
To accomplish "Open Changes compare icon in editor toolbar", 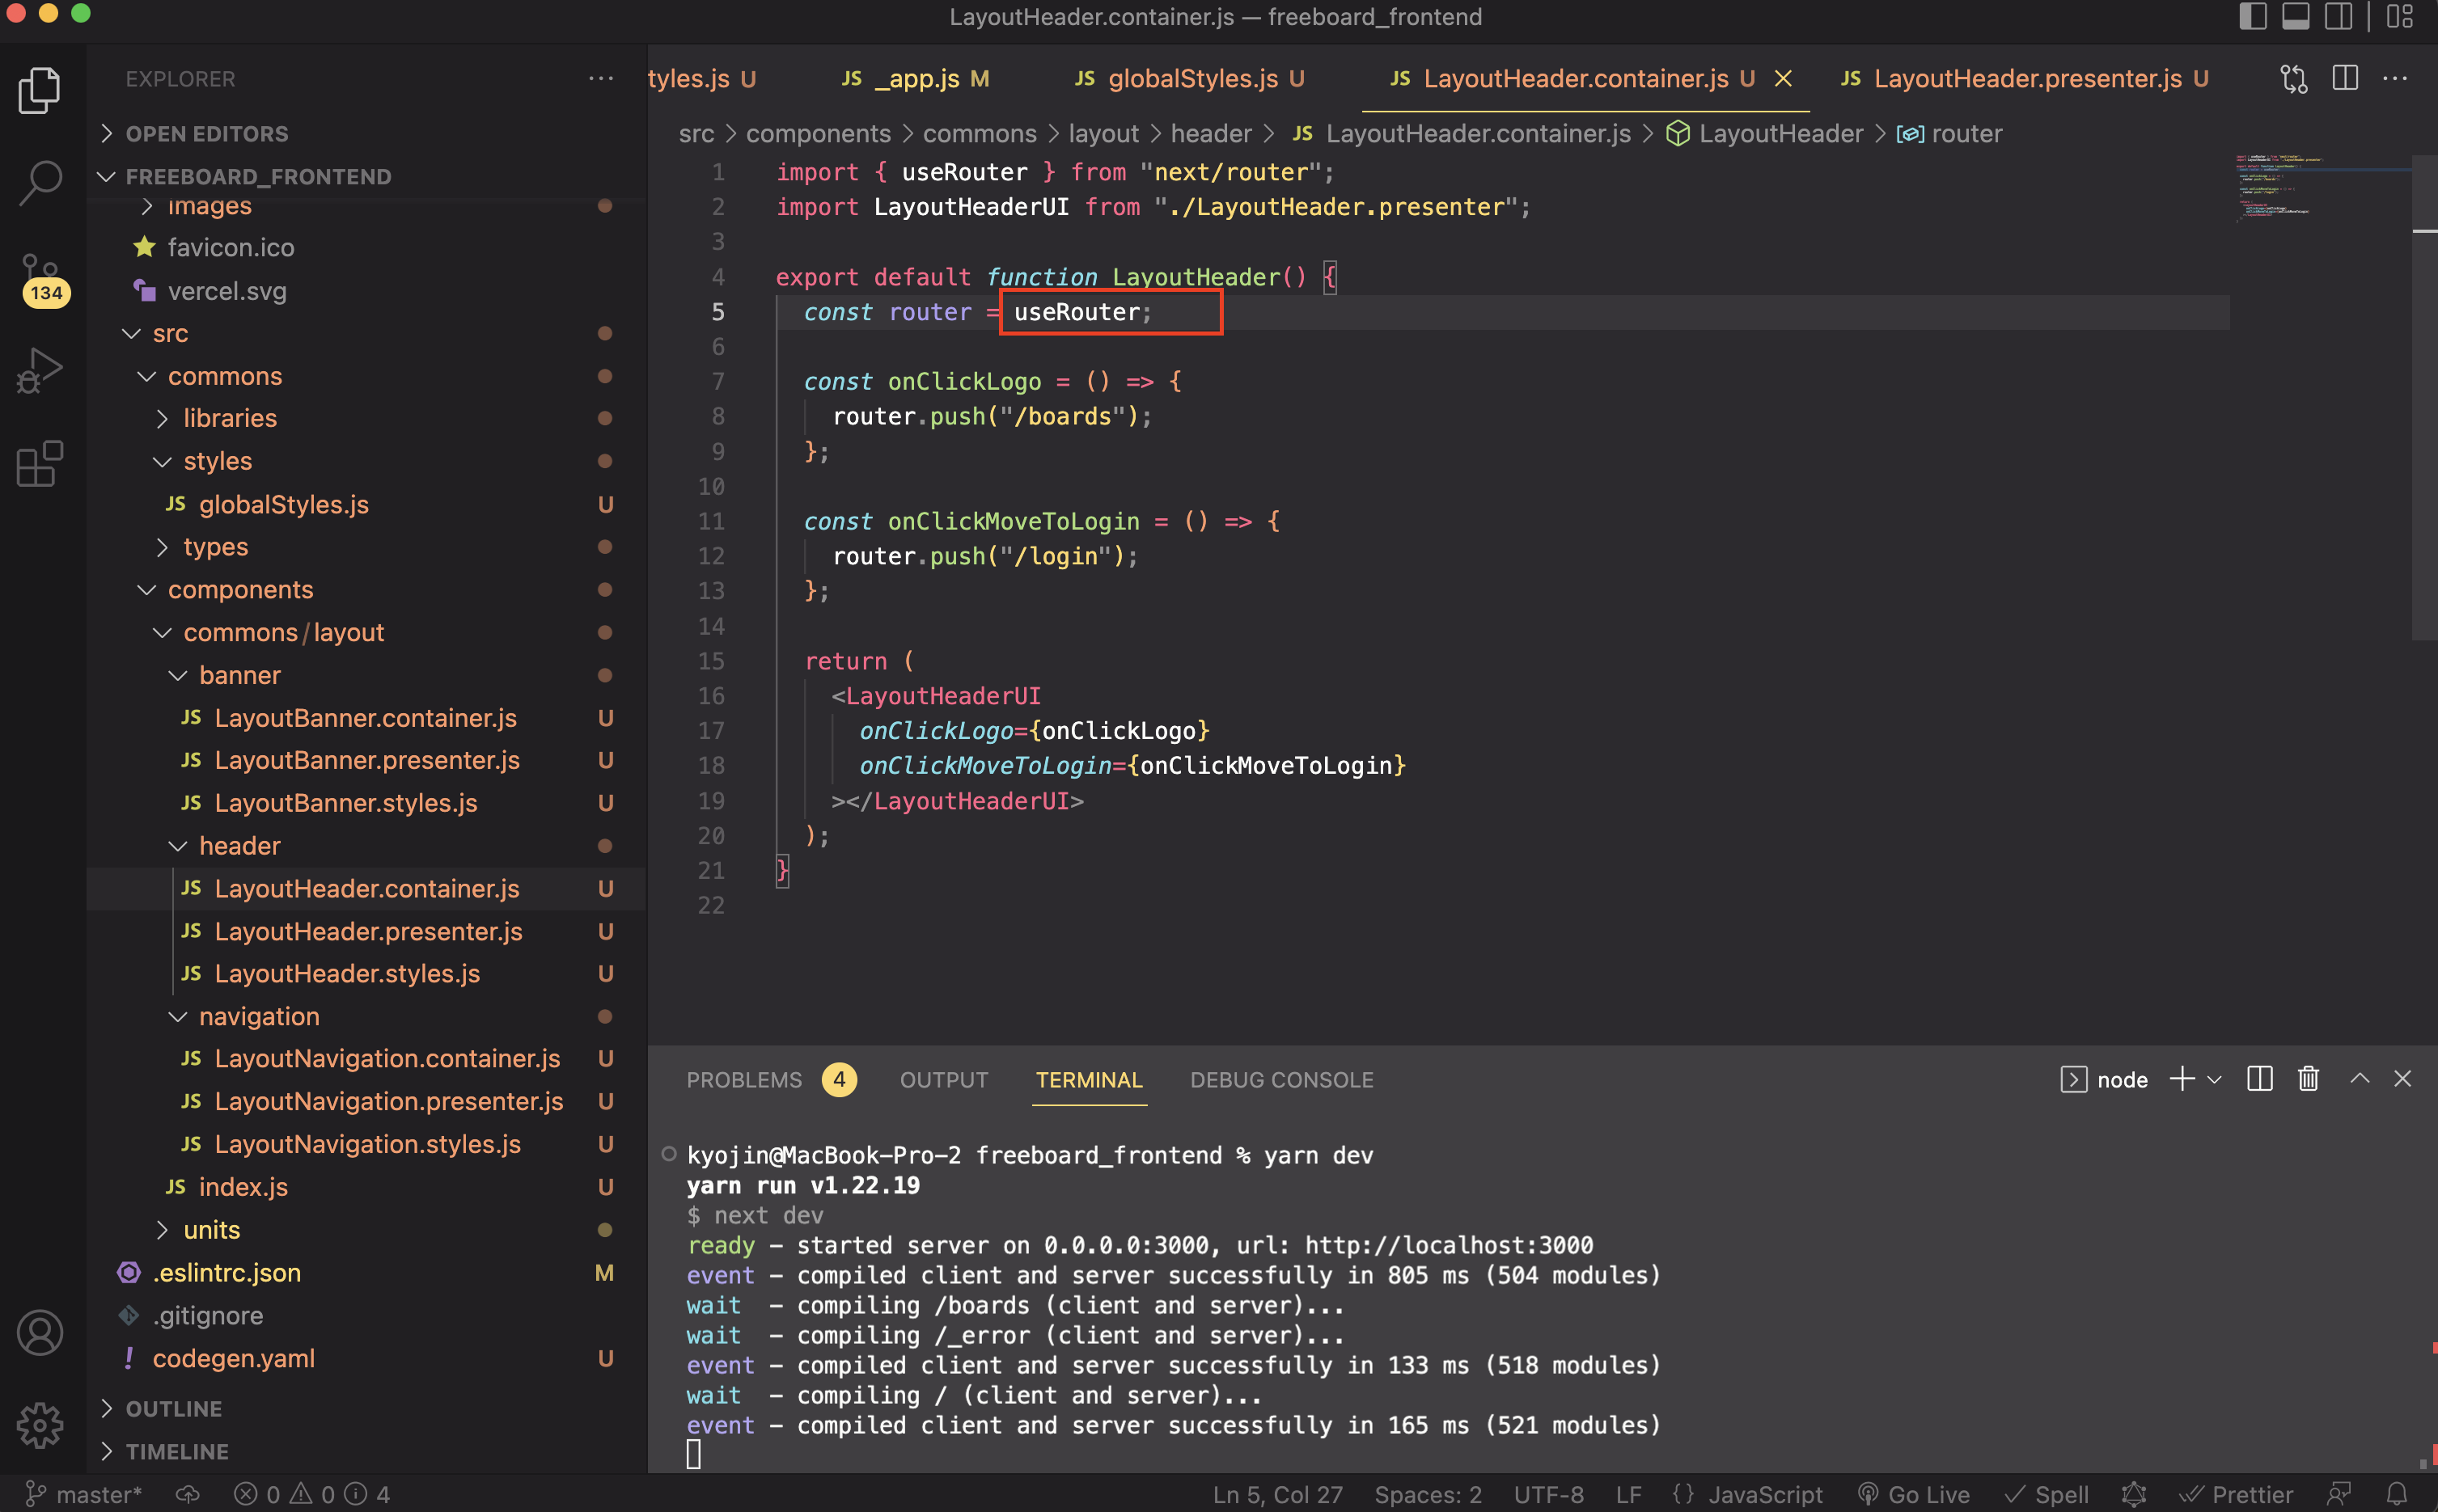I will (2293, 78).
